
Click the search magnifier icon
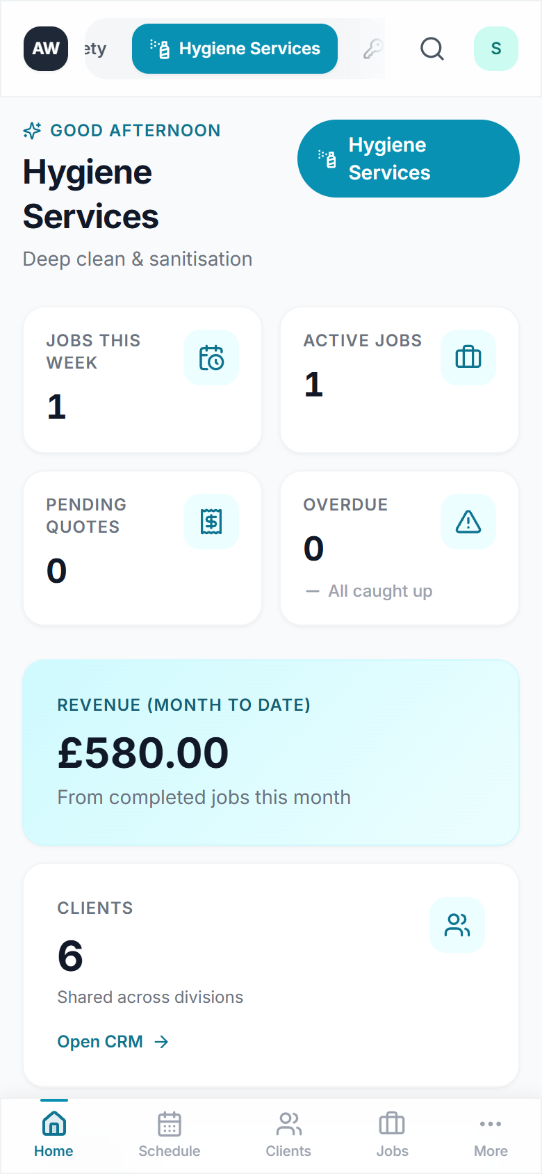tap(432, 49)
